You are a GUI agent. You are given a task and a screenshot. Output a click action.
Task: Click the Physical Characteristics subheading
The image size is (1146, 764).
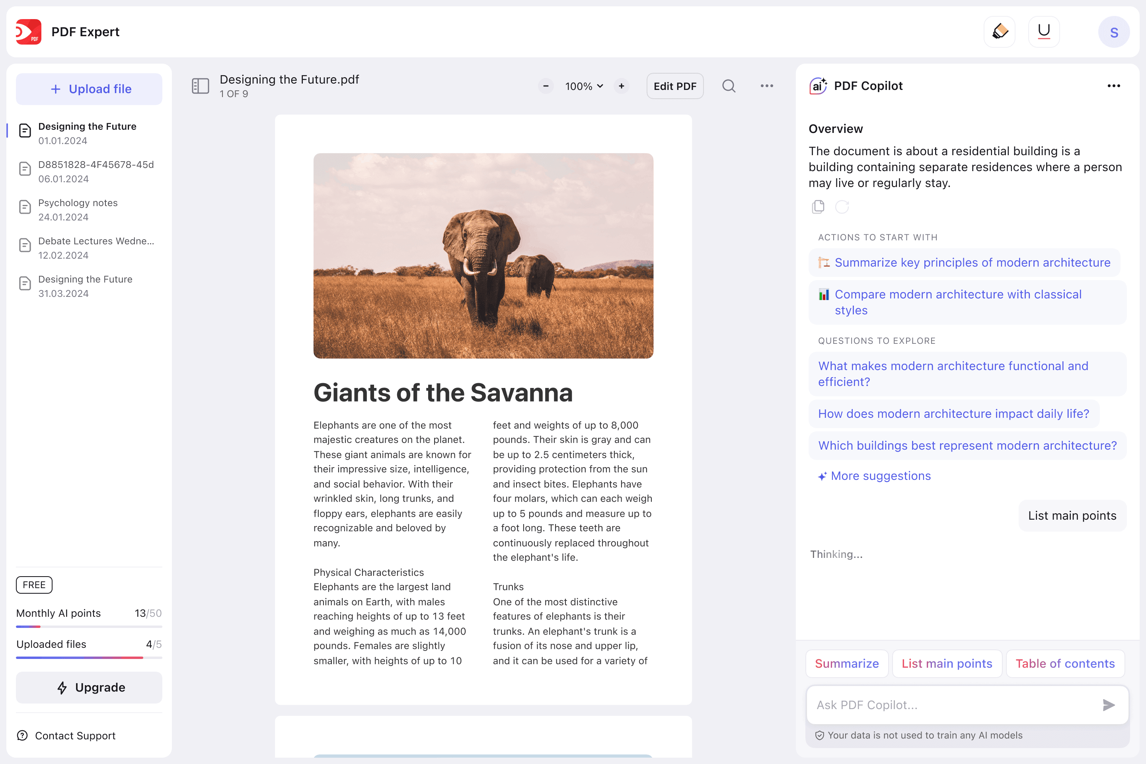(368, 573)
